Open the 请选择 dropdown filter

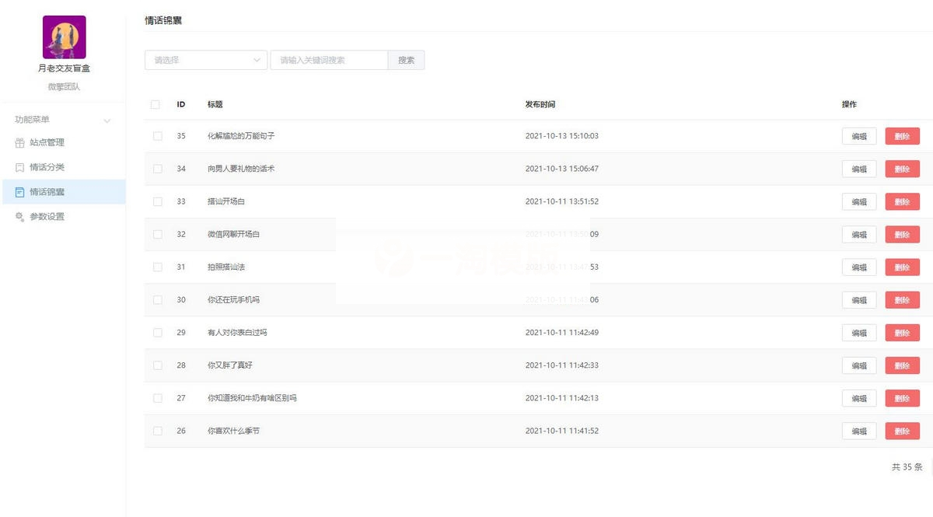(205, 59)
